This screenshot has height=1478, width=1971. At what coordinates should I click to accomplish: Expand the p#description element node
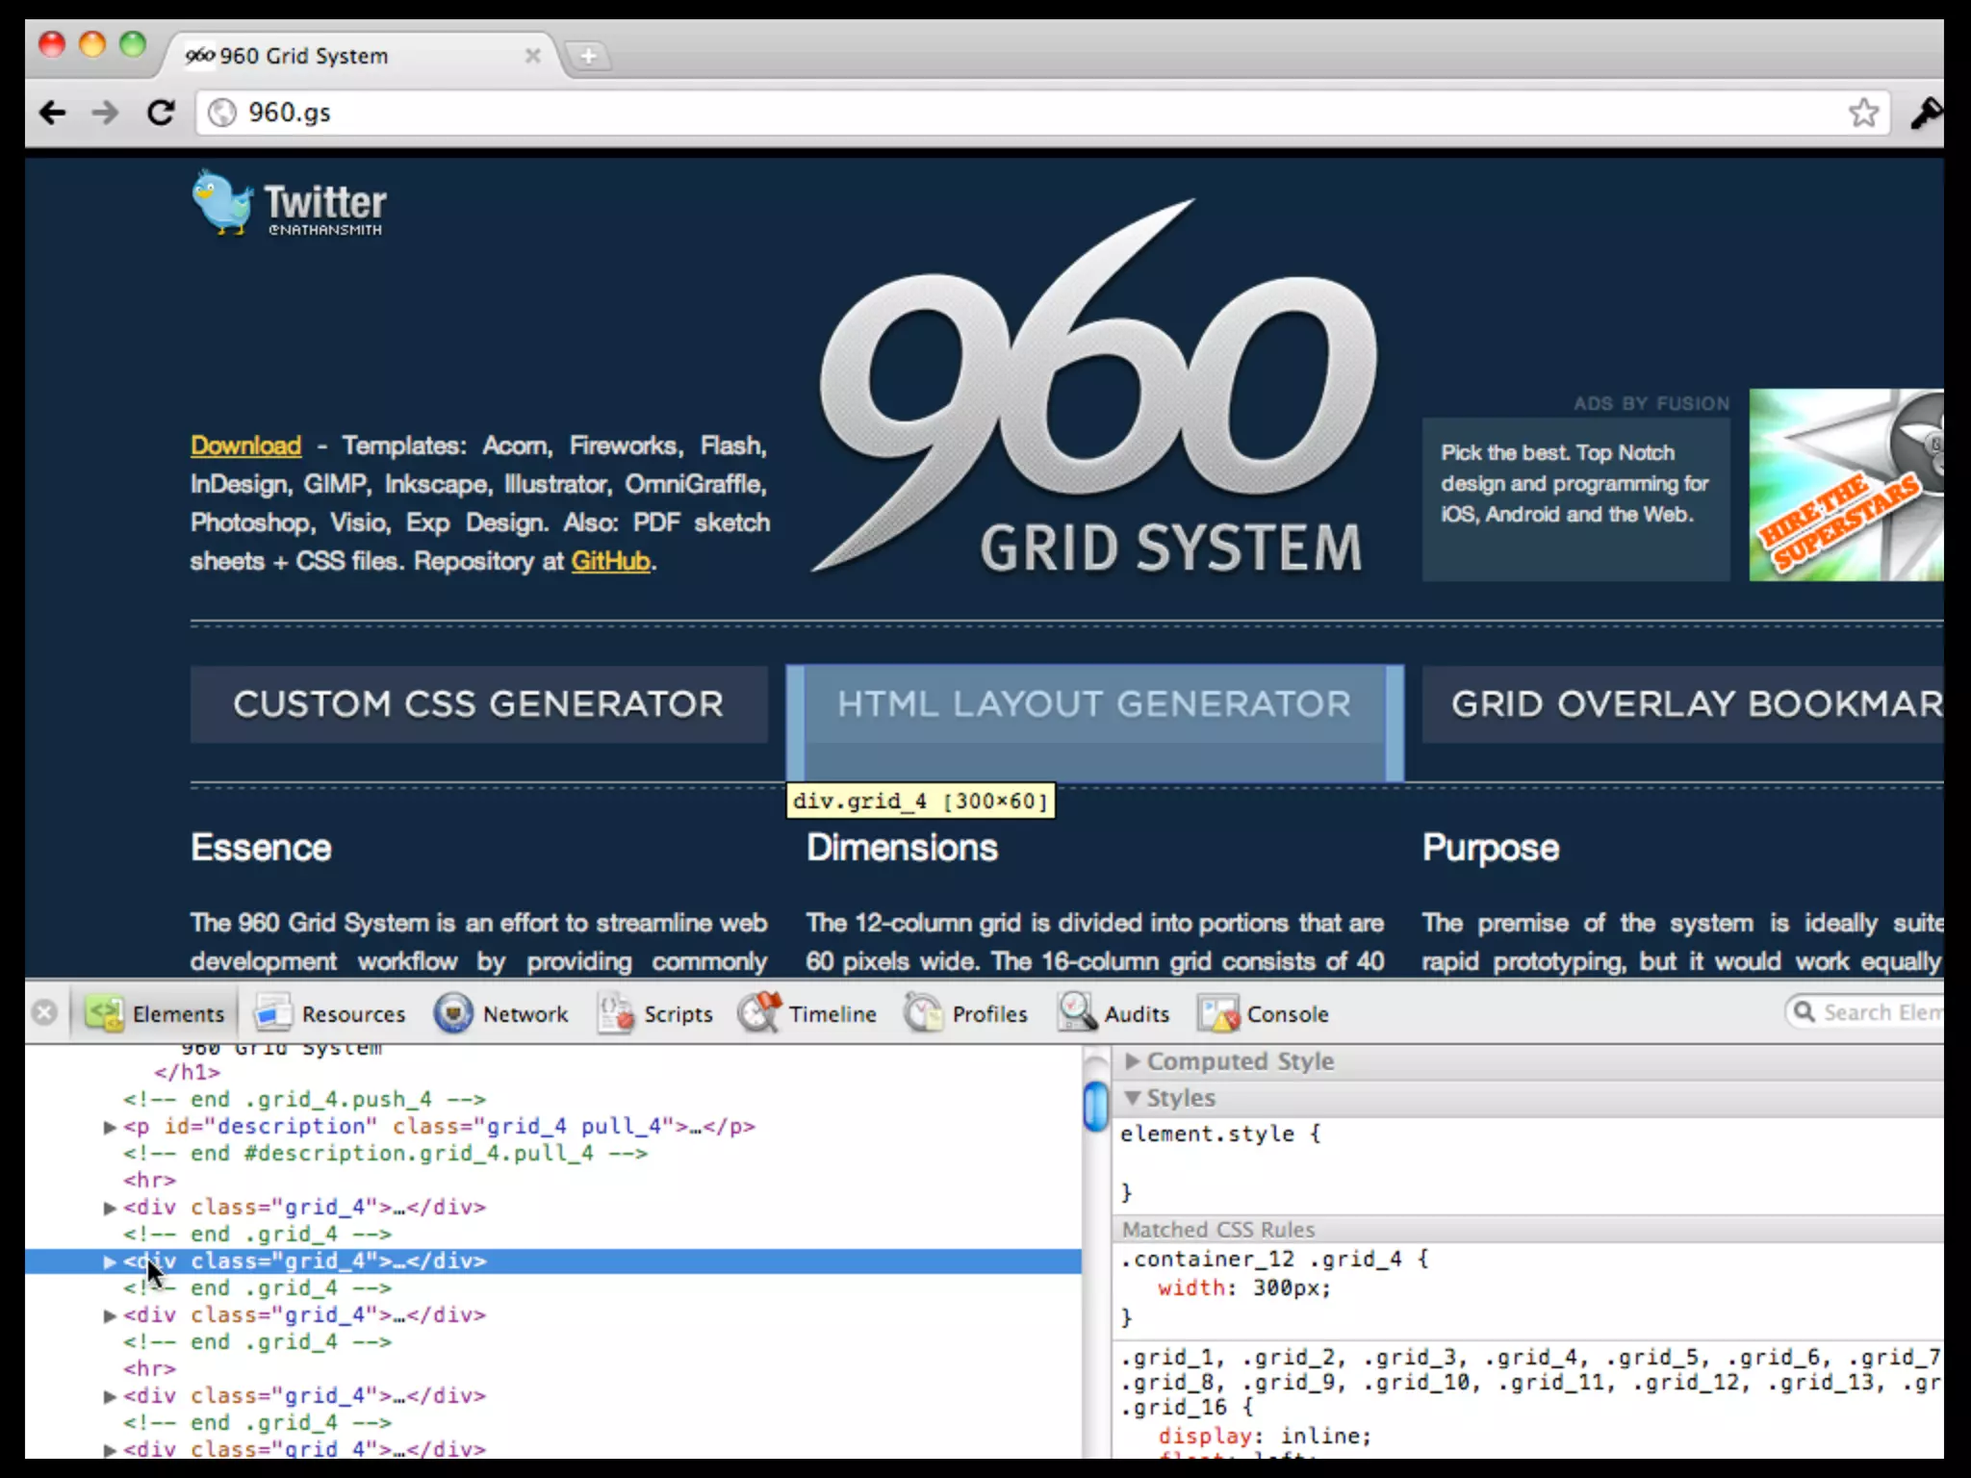(x=110, y=1127)
